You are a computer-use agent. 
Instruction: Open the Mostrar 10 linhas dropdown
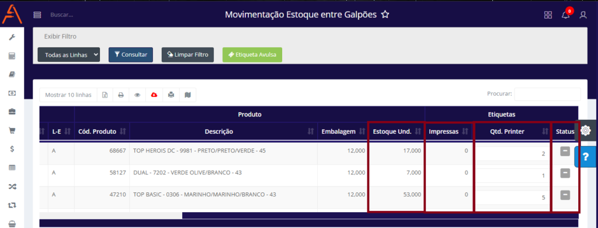click(68, 95)
